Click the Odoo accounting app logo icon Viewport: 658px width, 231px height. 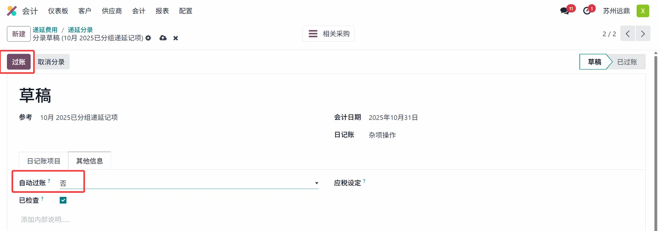12,11
